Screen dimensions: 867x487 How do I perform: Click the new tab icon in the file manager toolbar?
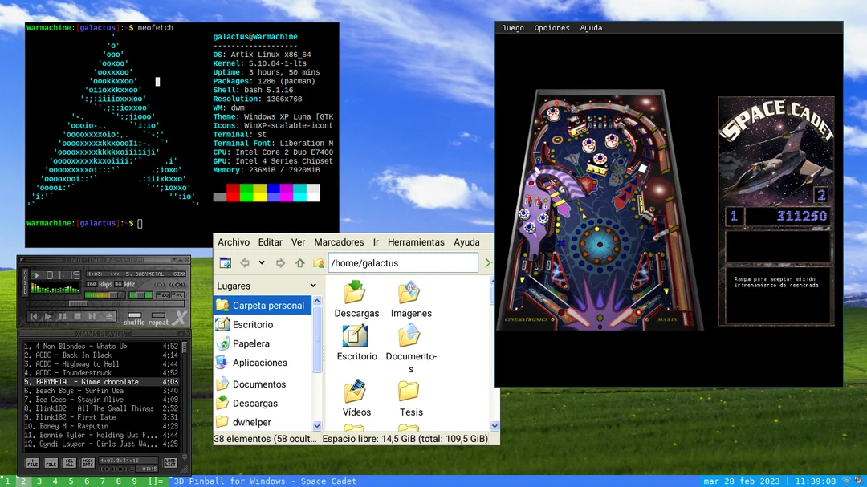[225, 261]
